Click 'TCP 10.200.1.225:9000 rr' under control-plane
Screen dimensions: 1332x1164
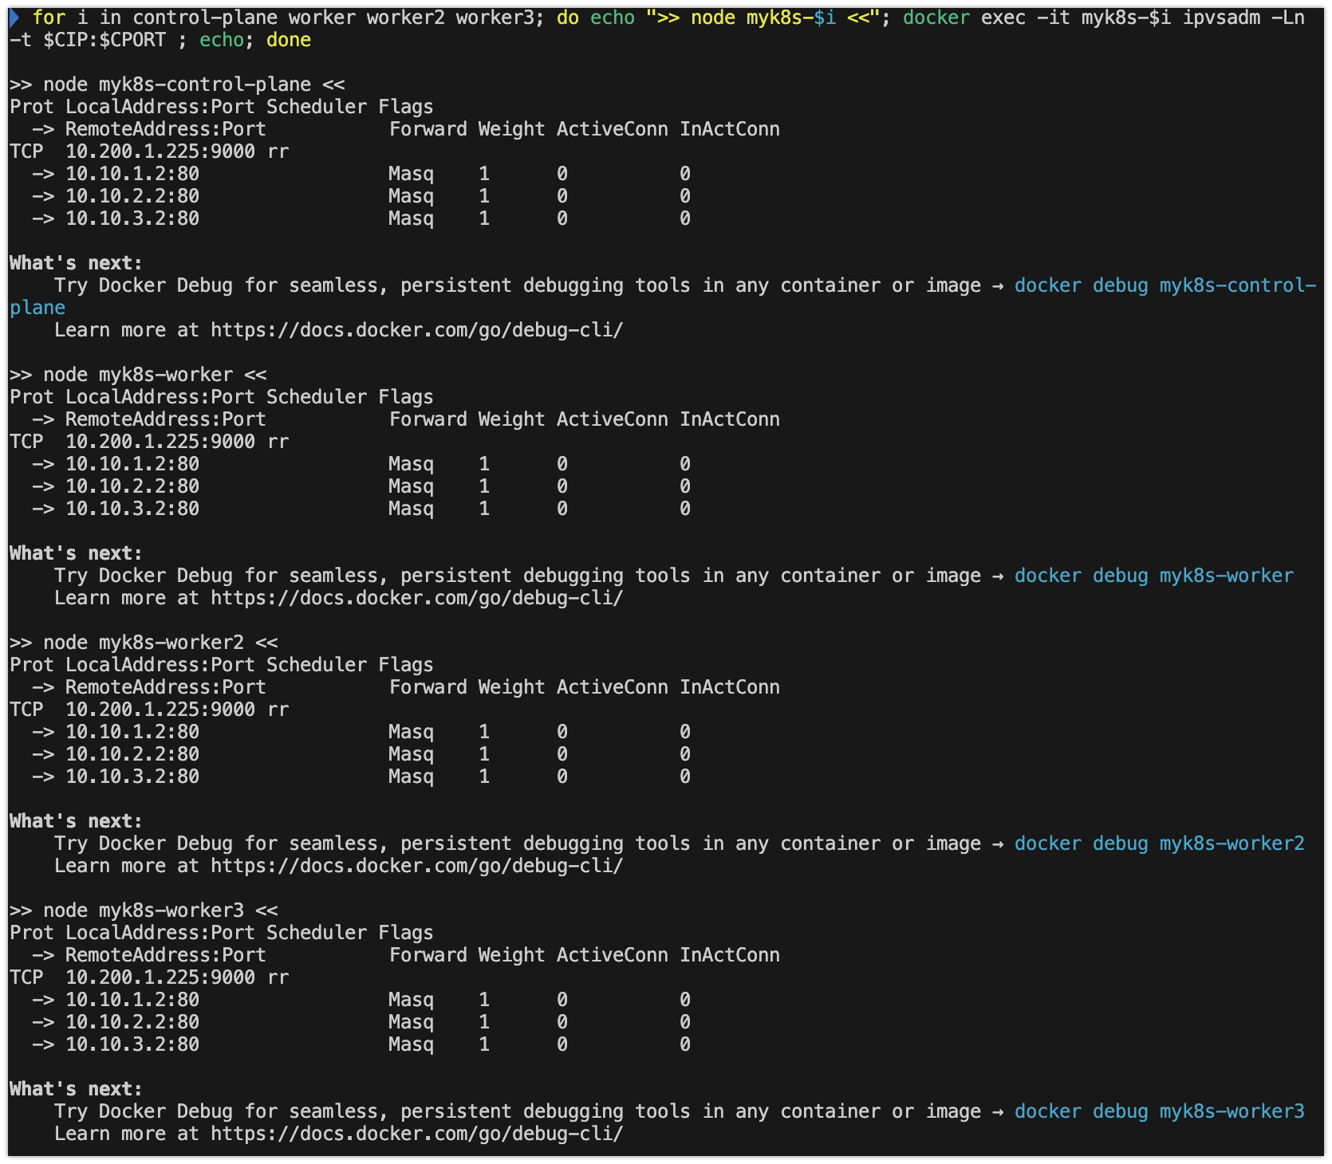pos(149,151)
